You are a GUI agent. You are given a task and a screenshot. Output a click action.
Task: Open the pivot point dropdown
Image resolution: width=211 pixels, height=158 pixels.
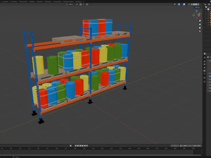click(77, 4)
